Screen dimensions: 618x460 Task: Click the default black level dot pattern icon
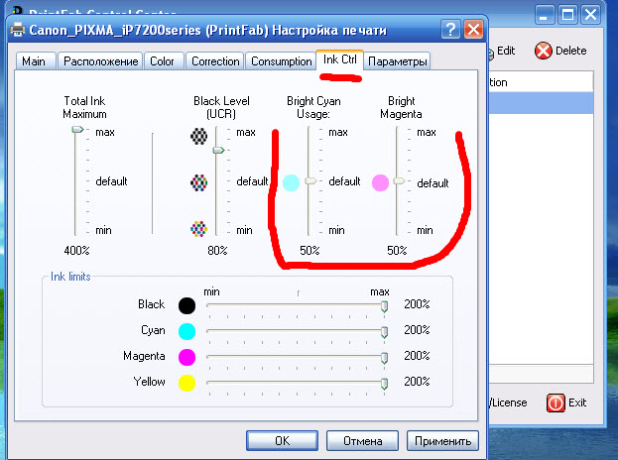(x=199, y=182)
